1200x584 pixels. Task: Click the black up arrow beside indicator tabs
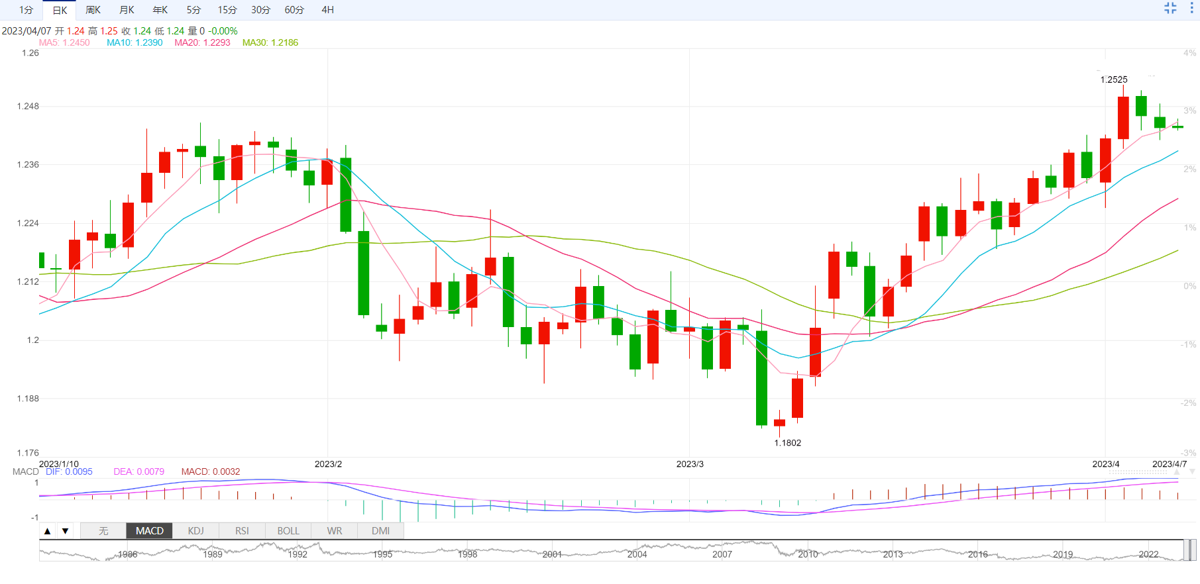click(x=47, y=531)
